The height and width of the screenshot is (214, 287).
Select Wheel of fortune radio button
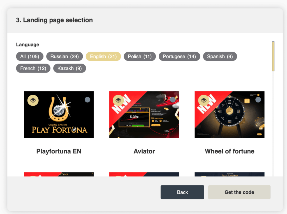pos(258,100)
